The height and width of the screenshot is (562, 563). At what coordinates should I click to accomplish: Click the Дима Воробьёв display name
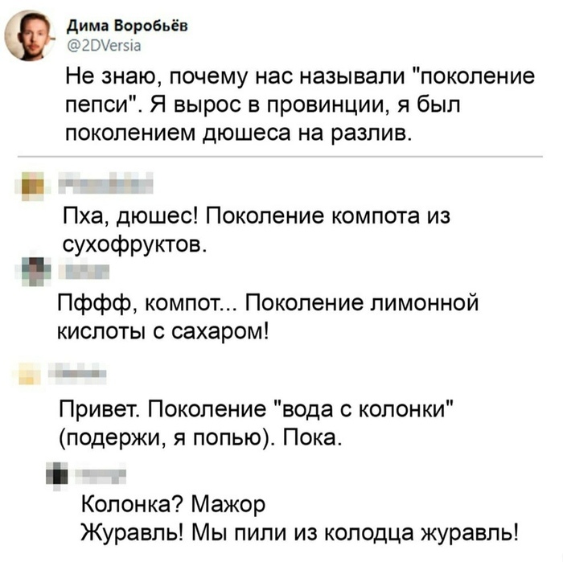point(127,26)
